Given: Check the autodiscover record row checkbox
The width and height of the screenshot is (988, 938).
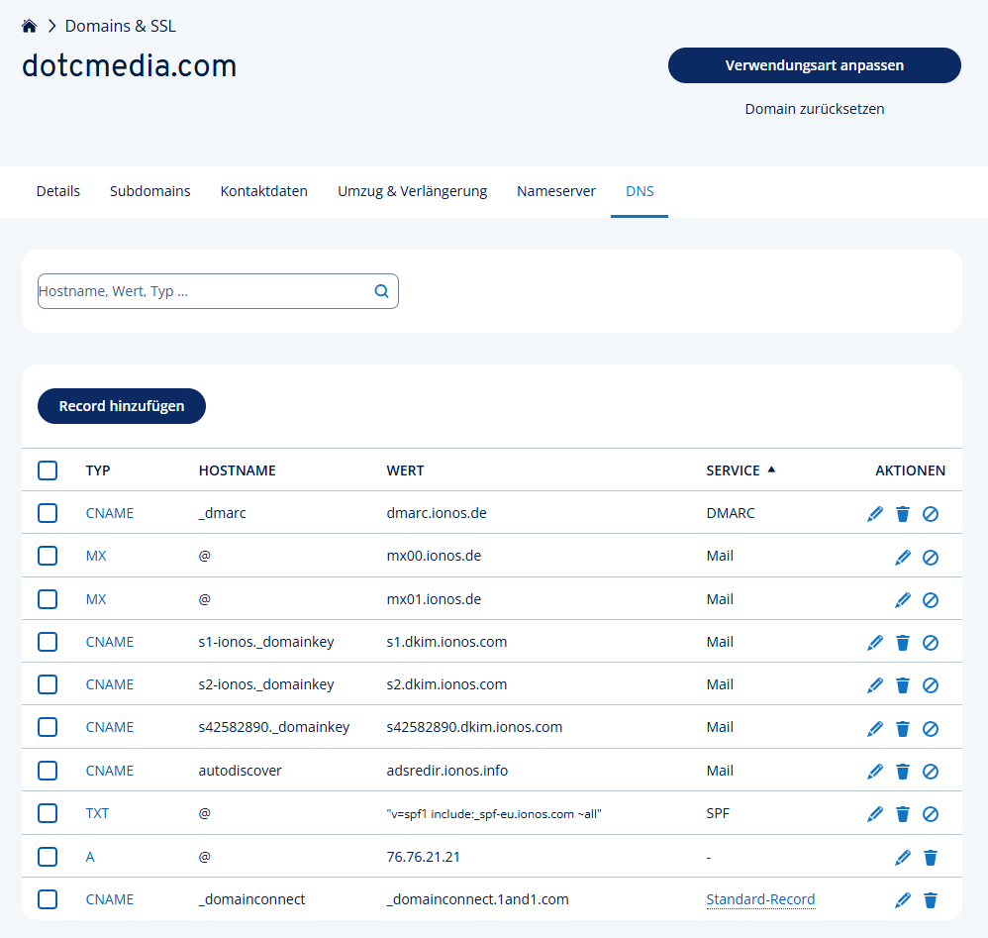Looking at the screenshot, I should [47, 771].
